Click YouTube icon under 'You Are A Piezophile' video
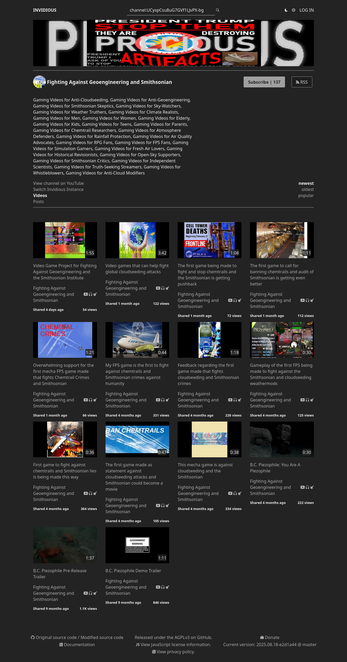The width and height of the screenshot is (347, 662). coord(302,487)
